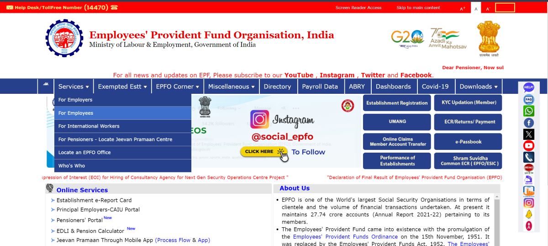The height and width of the screenshot is (246, 548).
Task: Open the Payroll Data menu item
Action: (x=320, y=87)
